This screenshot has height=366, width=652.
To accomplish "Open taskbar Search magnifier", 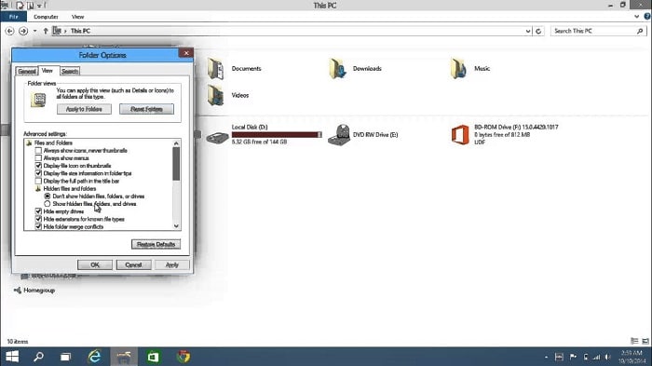I will pyautogui.click(x=39, y=357).
